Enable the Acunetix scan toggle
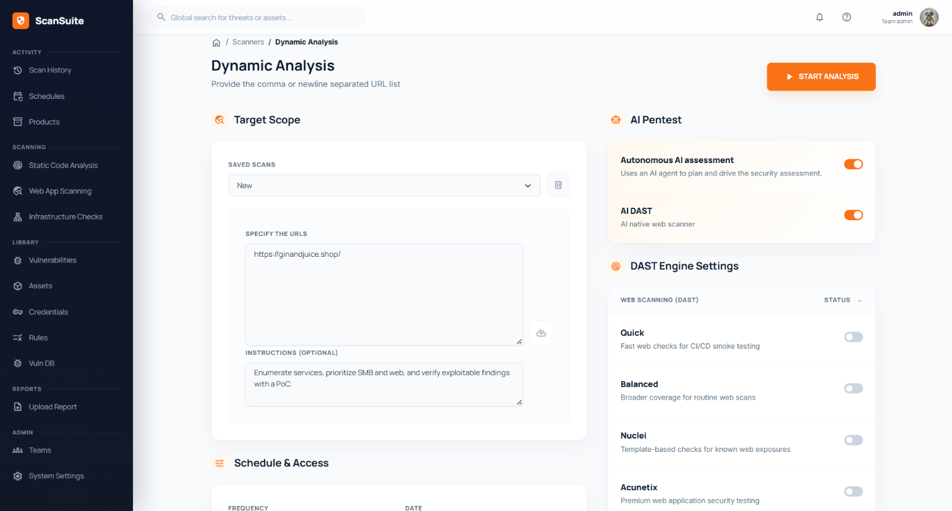 pyautogui.click(x=853, y=491)
